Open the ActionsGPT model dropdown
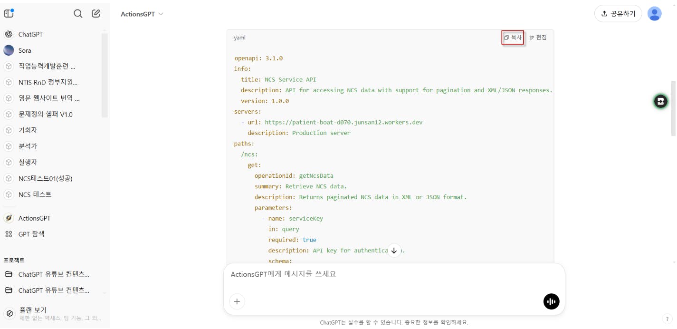This screenshot has width=677, height=329. 142,14
